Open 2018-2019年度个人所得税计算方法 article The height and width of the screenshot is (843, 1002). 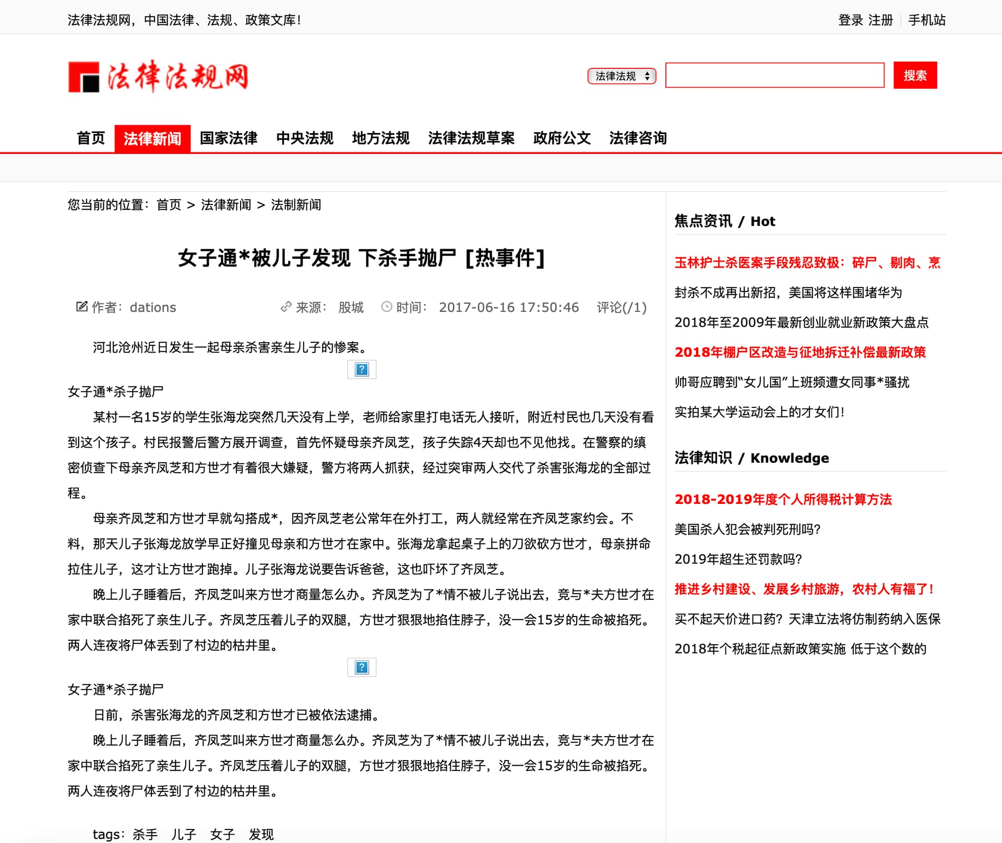click(783, 499)
